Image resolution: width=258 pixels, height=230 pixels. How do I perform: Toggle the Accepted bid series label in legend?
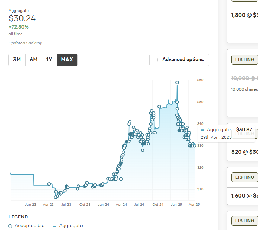coord(30,226)
